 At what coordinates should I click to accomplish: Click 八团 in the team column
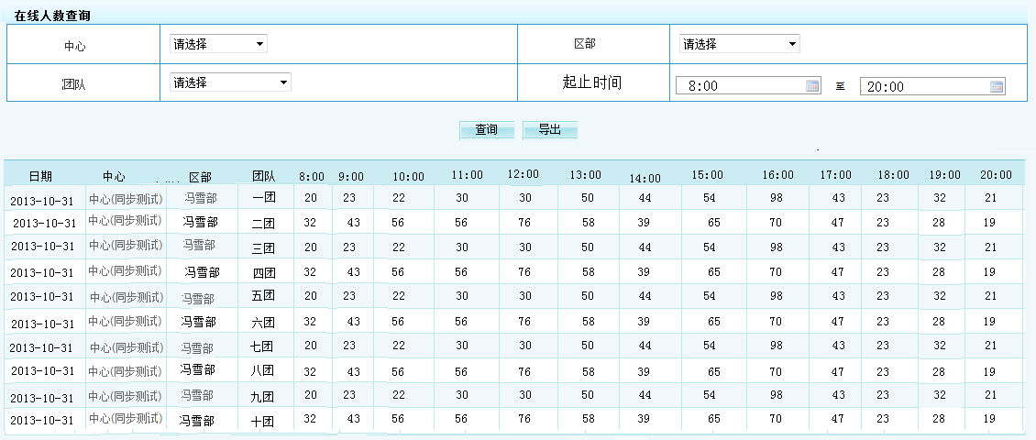point(263,371)
